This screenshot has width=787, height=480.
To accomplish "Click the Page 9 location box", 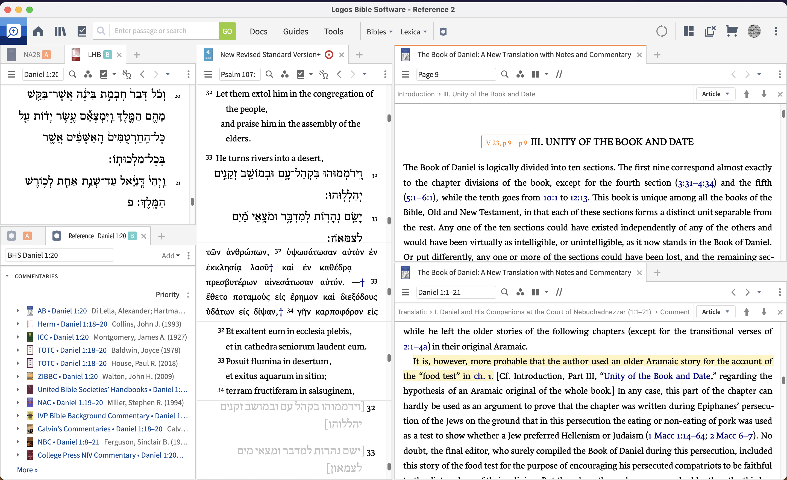I will pyautogui.click(x=456, y=74).
